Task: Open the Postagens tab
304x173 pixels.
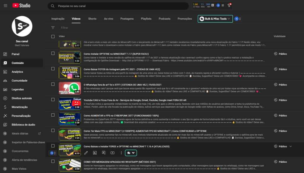Action: click(127, 19)
